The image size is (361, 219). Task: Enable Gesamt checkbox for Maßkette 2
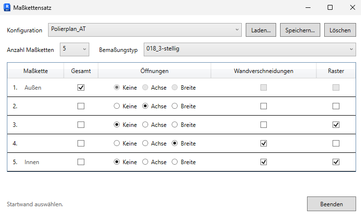(x=81, y=106)
